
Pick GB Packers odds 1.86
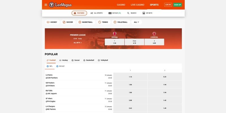pos(131,84)
